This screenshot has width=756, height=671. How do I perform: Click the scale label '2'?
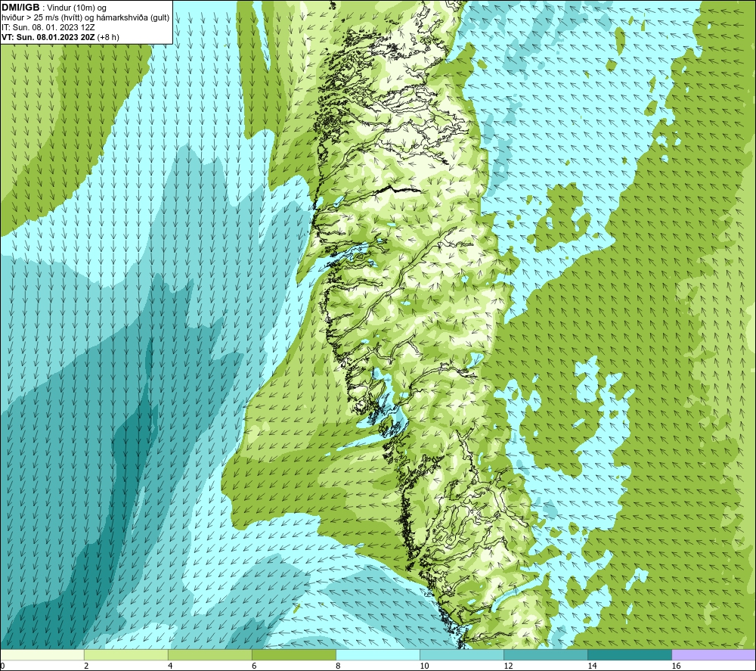(x=86, y=666)
